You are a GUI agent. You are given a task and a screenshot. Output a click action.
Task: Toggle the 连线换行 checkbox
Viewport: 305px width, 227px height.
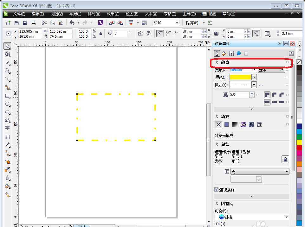pyautogui.click(x=216, y=189)
